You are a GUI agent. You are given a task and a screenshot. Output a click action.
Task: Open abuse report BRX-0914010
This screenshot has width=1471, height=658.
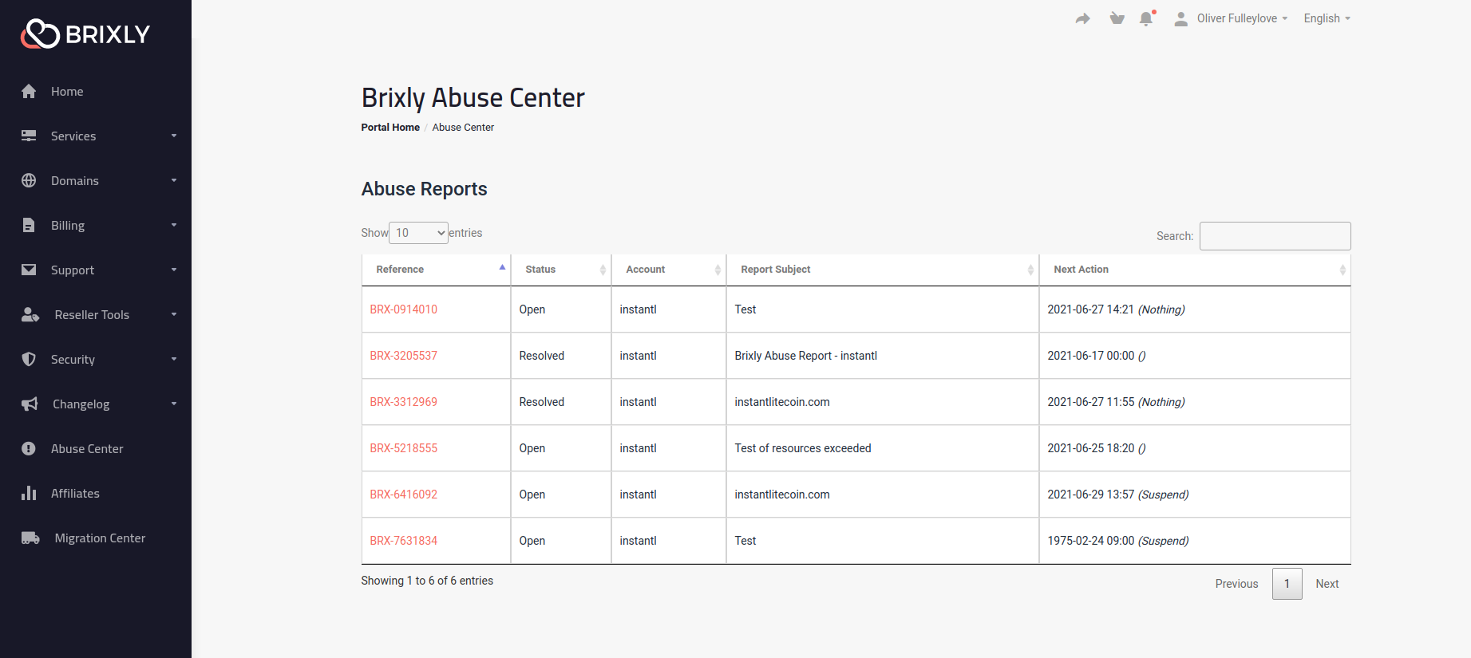(403, 309)
